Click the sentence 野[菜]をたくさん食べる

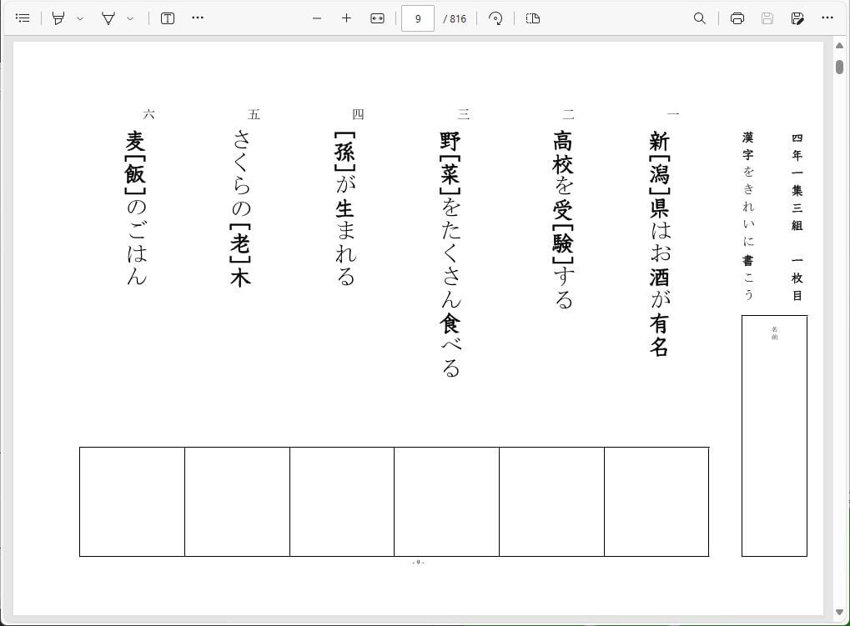point(450,254)
